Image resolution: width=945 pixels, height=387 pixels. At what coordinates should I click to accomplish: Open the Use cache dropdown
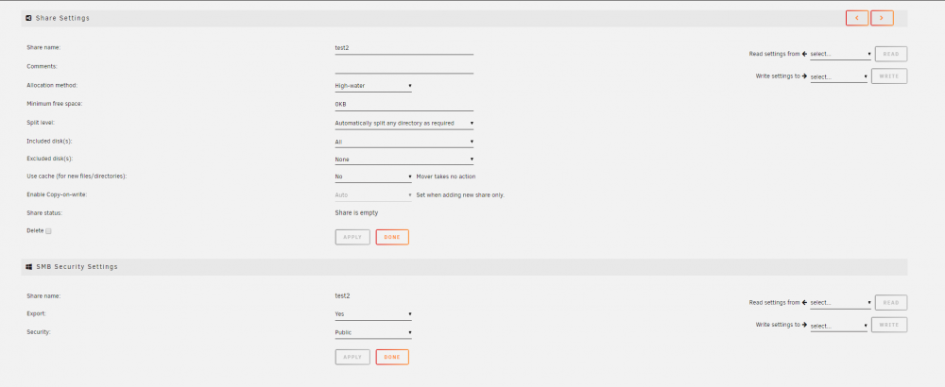click(373, 177)
